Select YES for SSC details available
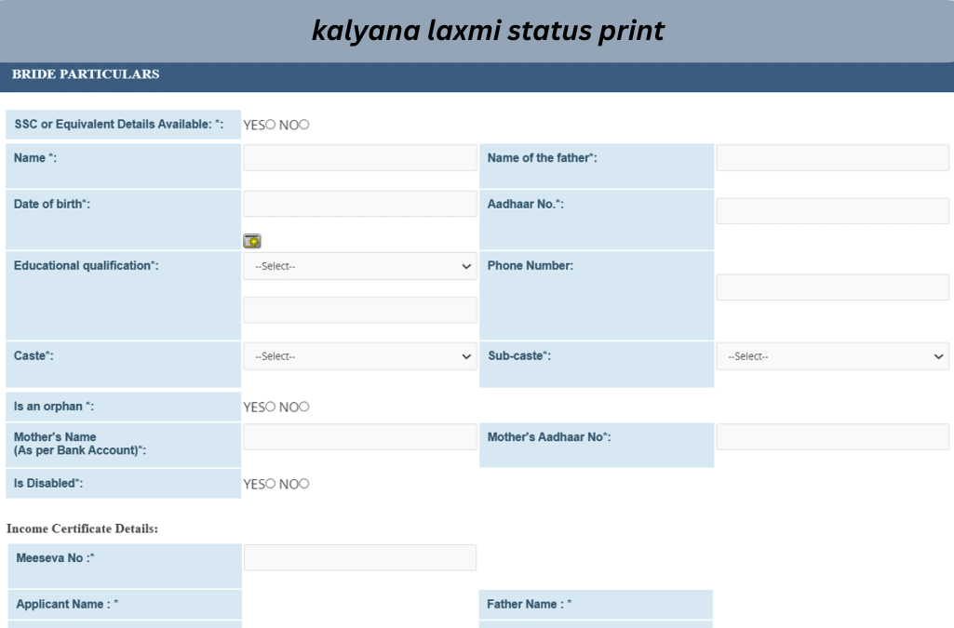954x628 pixels. 271,125
